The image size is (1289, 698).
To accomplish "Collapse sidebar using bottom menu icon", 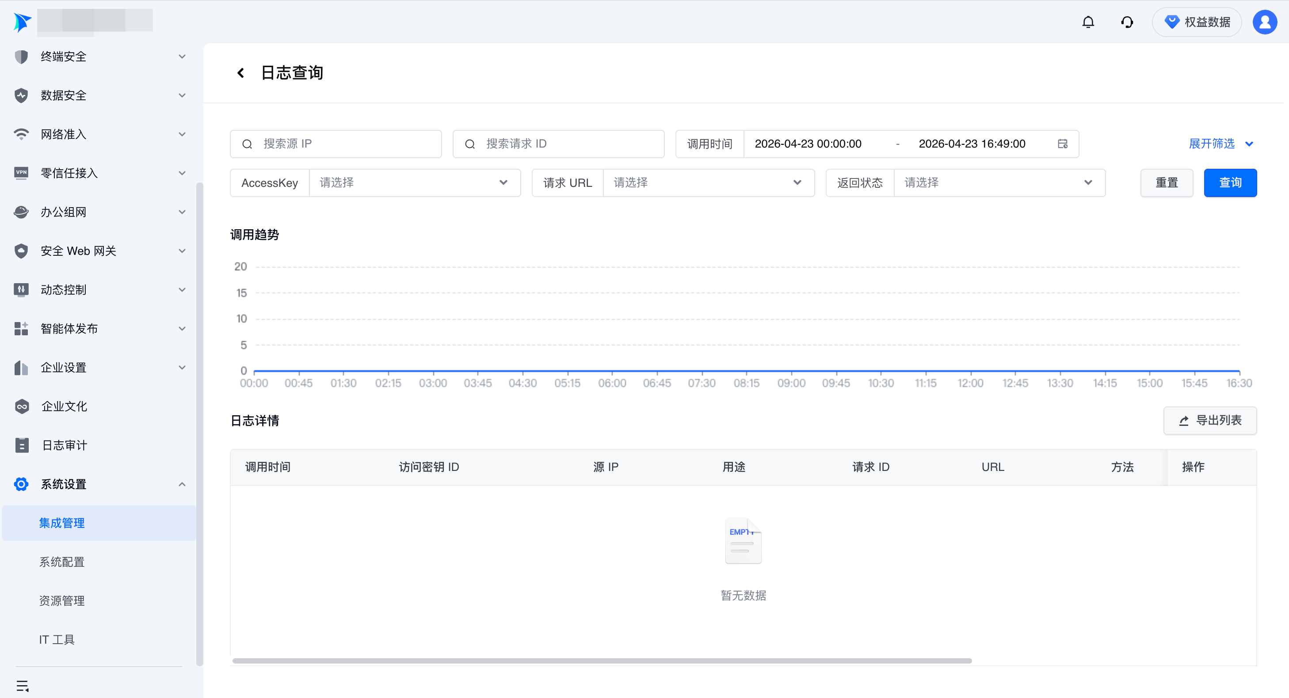I will [23, 686].
